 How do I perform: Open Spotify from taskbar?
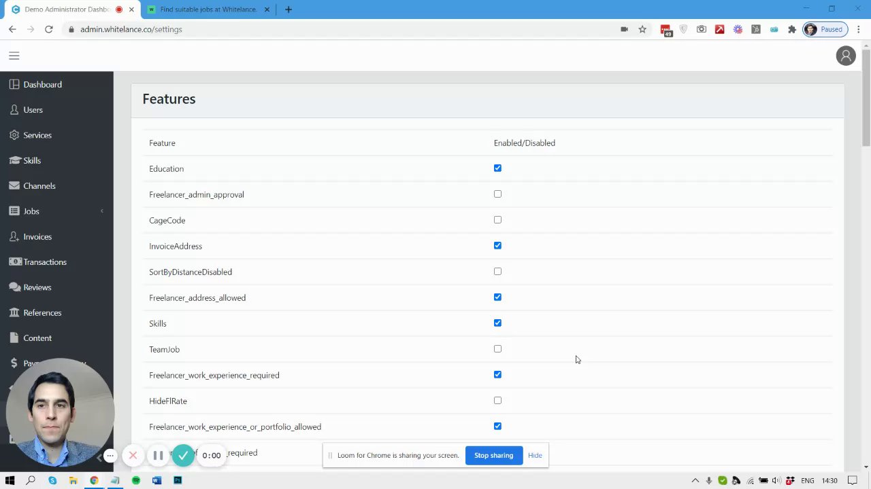(135, 480)
